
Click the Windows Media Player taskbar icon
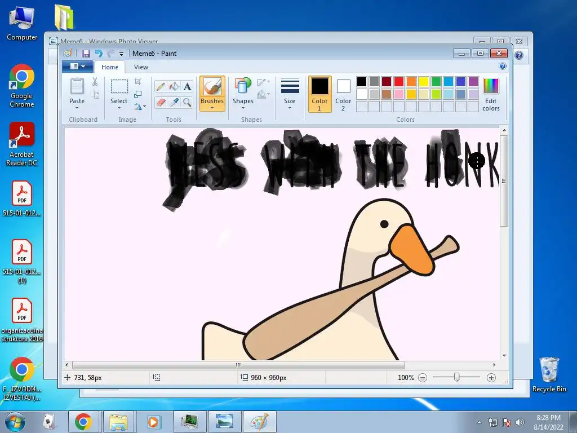(x=153, y=422)
